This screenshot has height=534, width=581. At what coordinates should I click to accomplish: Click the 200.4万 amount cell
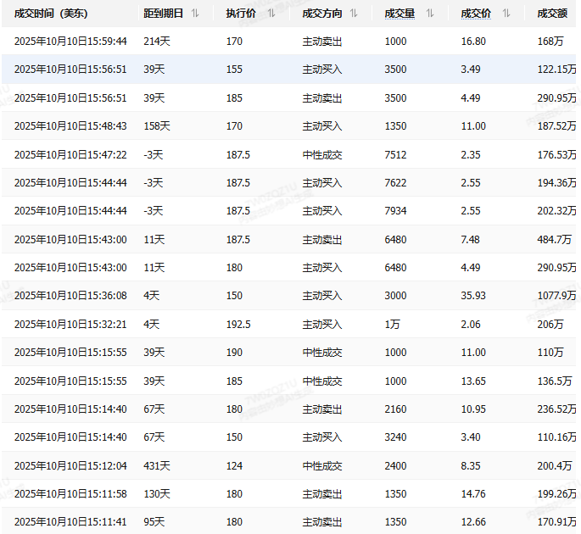(x=555, y=465)
